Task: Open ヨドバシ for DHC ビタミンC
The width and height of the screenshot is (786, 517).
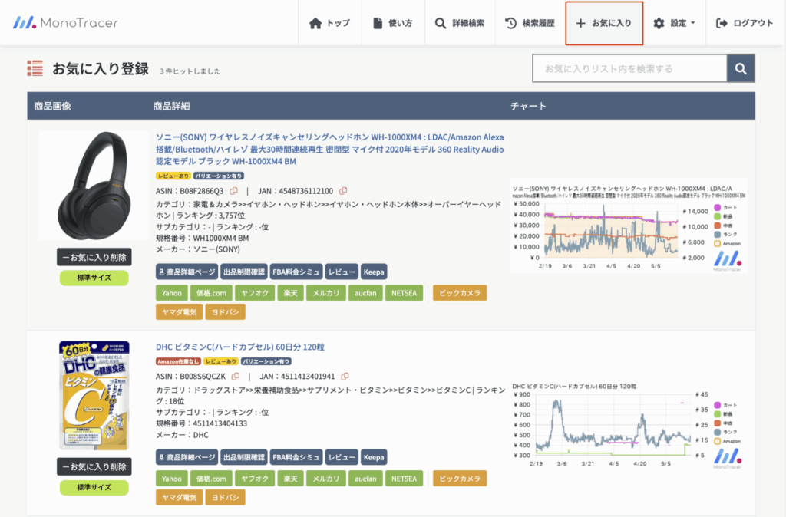Action: [225, 498]
